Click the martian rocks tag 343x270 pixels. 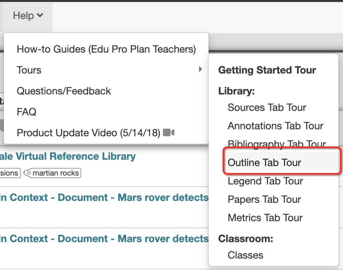[52, 173]
